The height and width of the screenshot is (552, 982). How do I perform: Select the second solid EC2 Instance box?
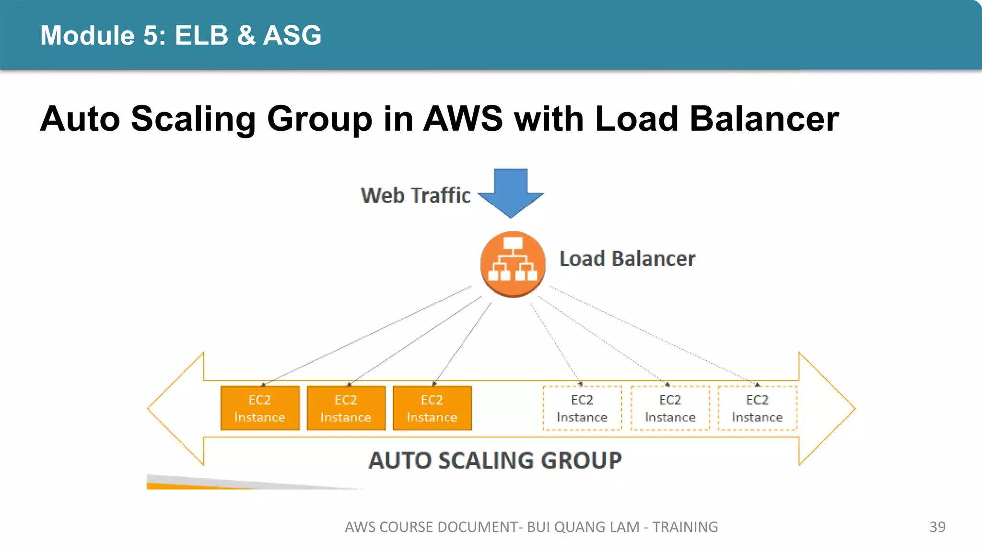[346, 408]
